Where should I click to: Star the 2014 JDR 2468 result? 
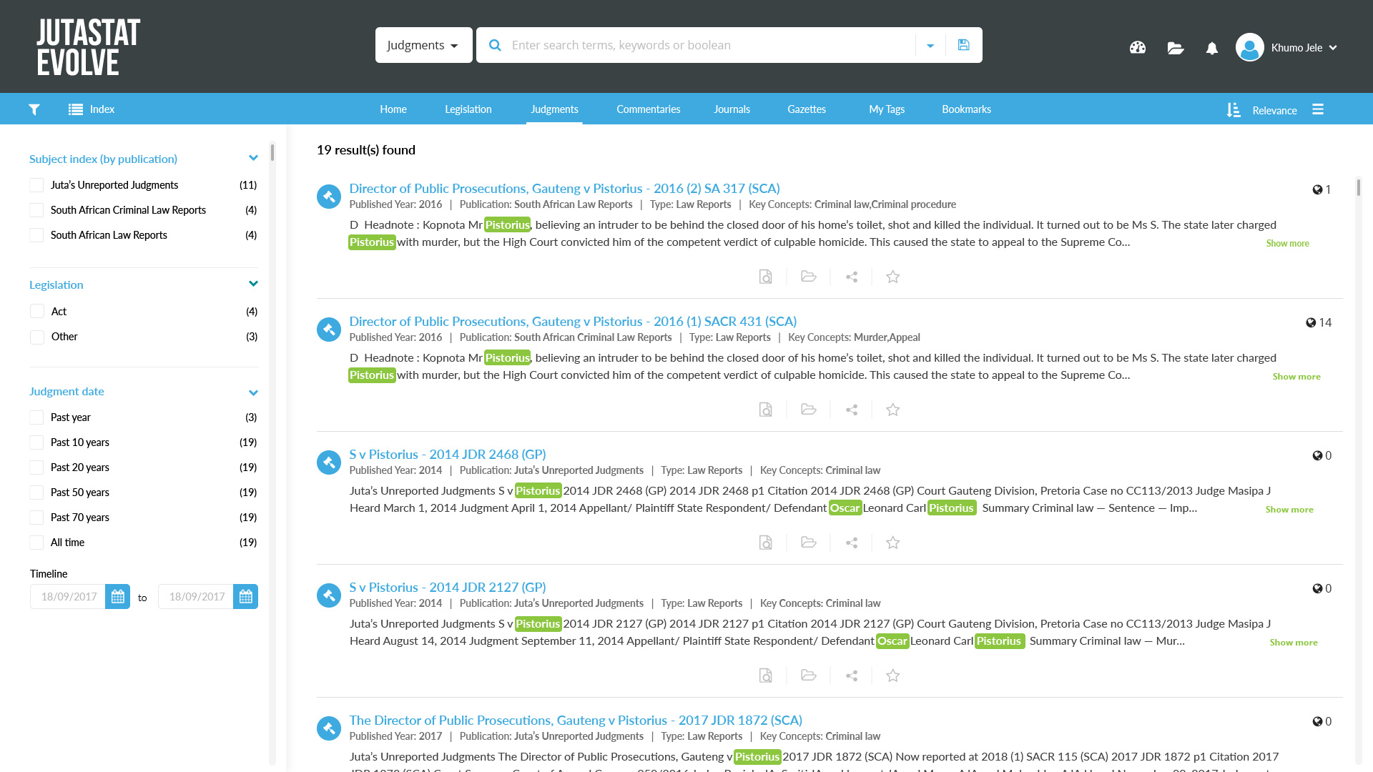(892, 543)
